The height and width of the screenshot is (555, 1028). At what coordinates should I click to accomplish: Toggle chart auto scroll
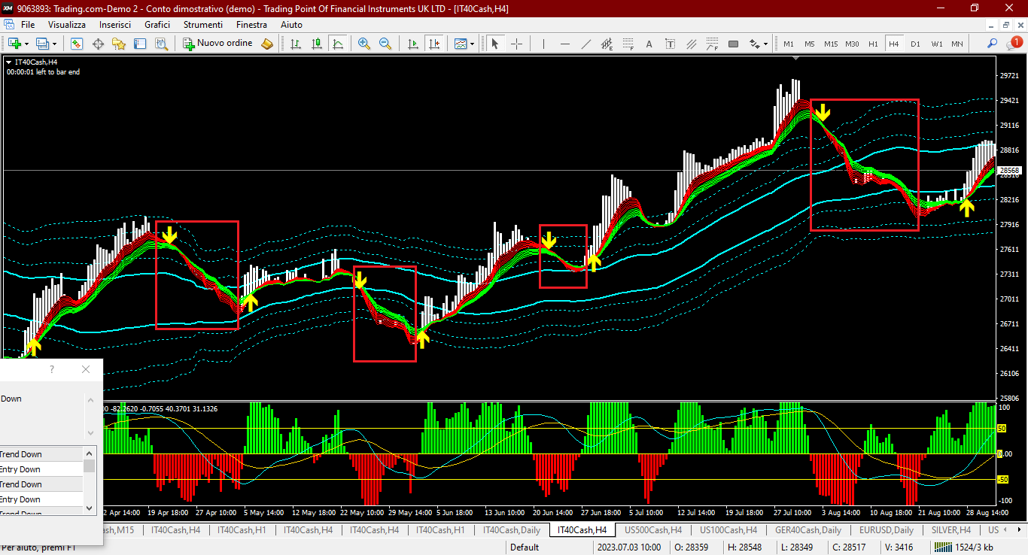[x=412, y=44]
